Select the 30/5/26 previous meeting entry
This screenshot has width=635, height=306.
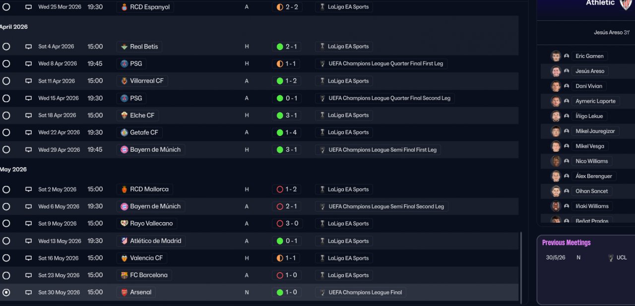(x=556, y=258)
